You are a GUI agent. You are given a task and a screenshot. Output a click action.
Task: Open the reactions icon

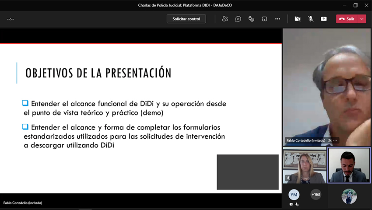251,19
